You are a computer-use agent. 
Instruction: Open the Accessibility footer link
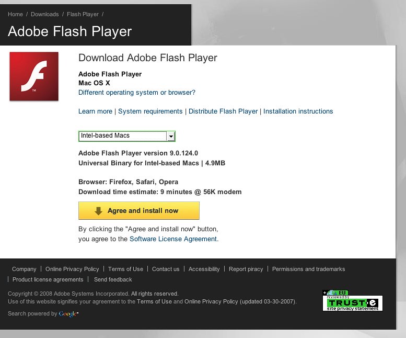click(204, 269)
